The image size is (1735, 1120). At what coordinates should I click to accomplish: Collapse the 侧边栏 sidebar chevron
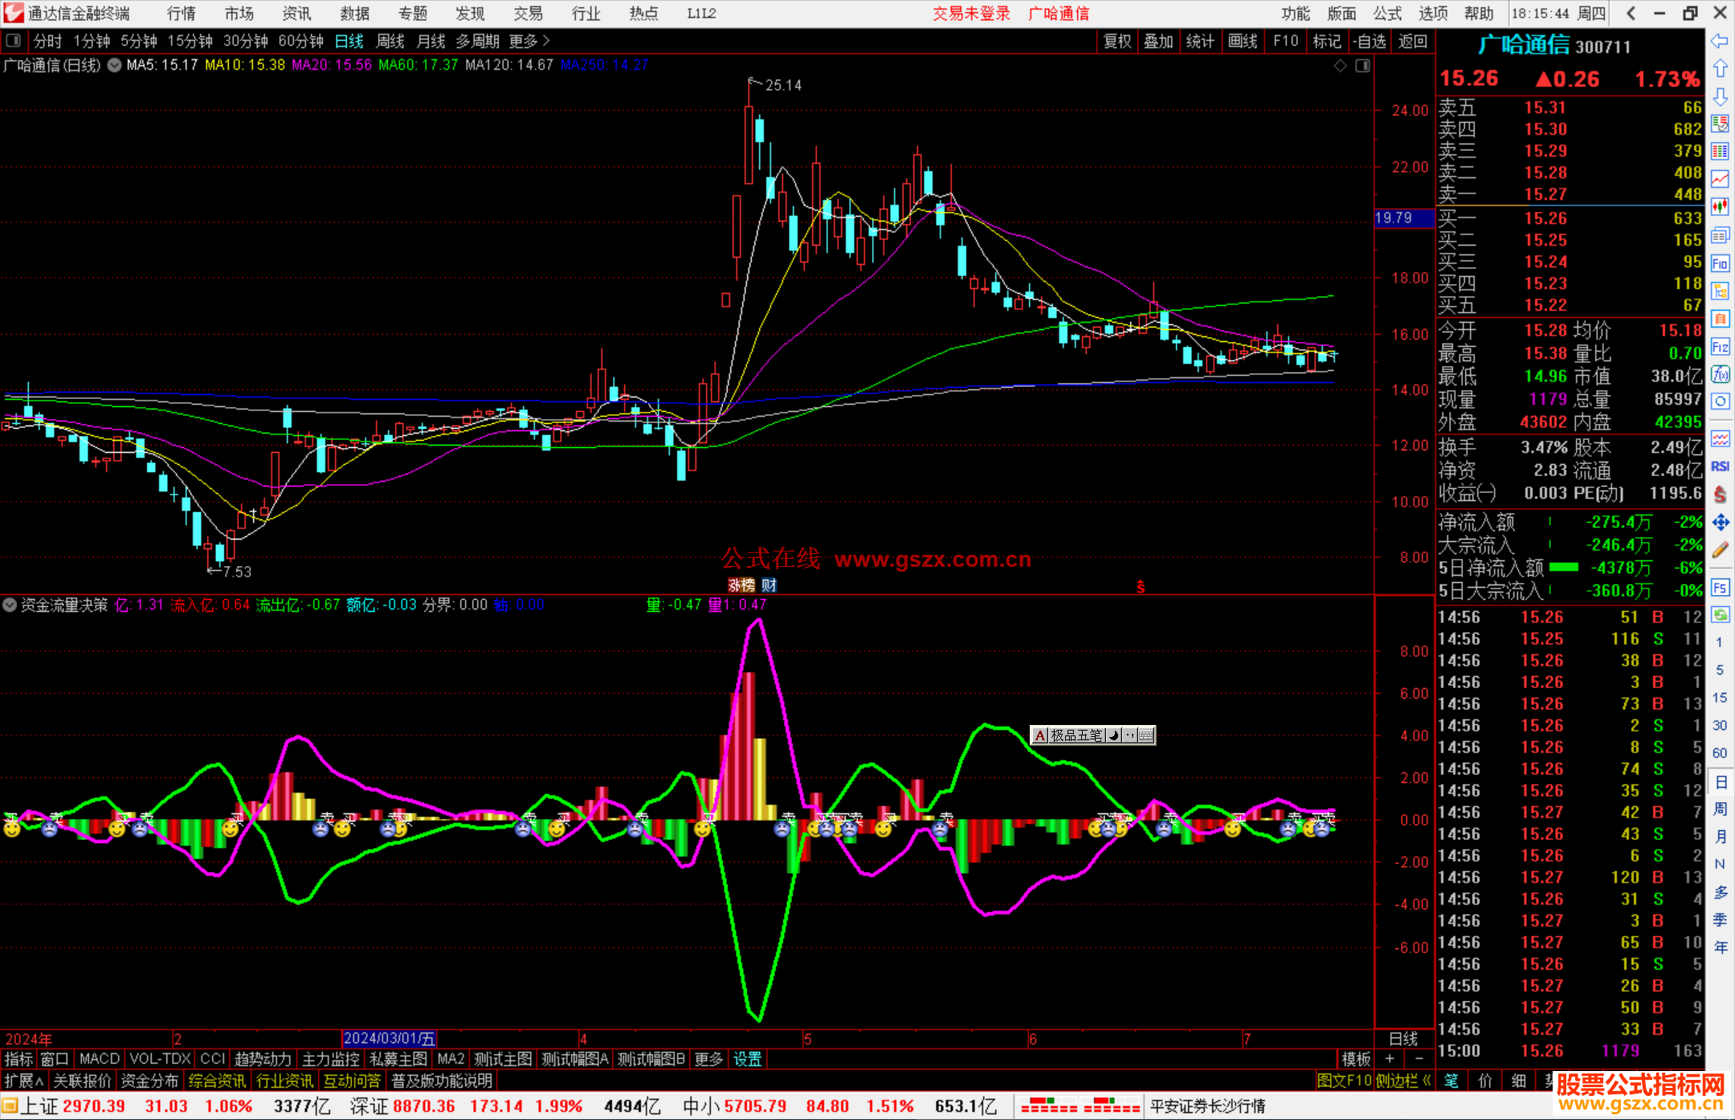pyautogui.click(x=1427, y=1081)
